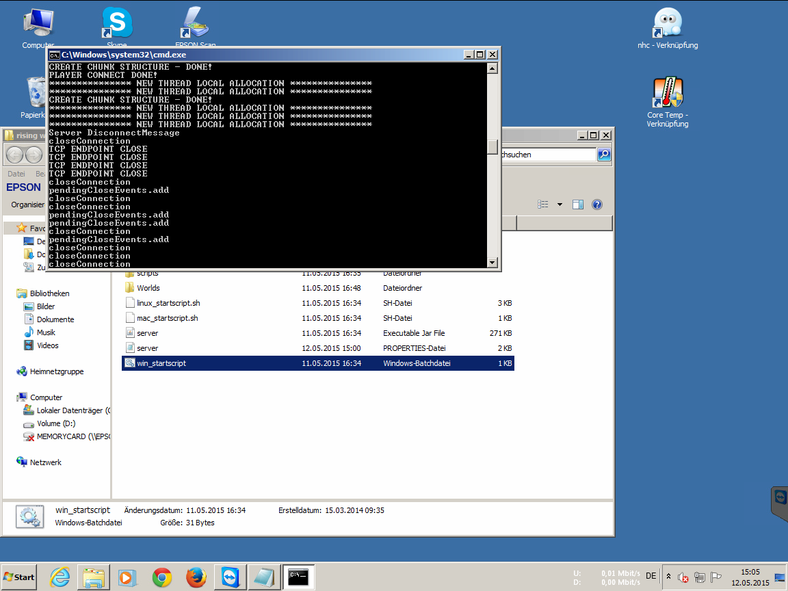
Task: Show hidden system tray icons
Action: pos(668,577)
